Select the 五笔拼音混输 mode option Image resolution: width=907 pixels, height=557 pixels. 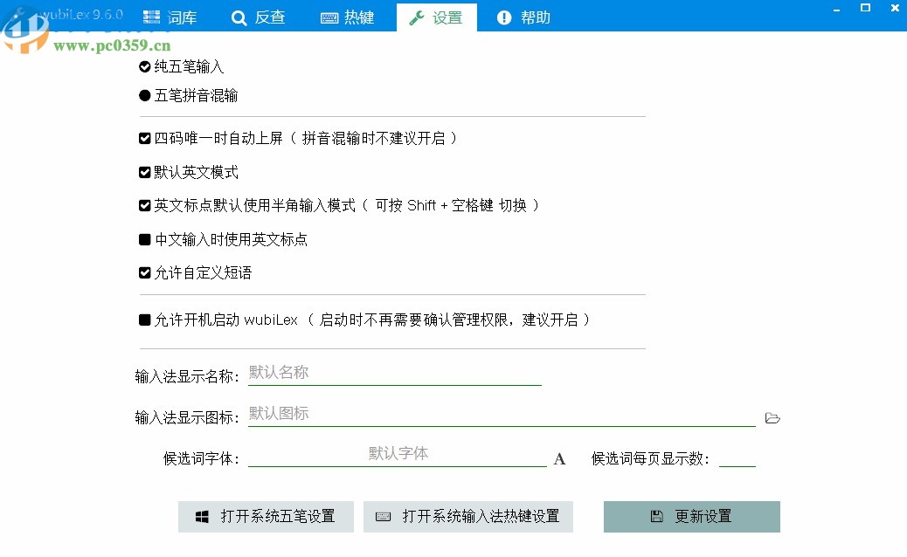tap(144, 96)
